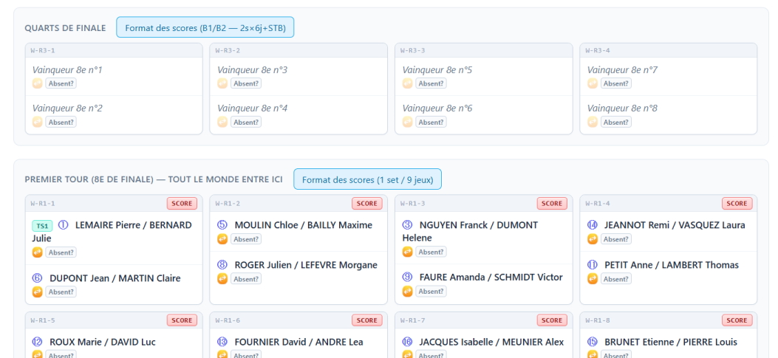Open Format des scores (1 set / 9 jeux)
The image size is (778, 358).
click(x=368, y=179)
